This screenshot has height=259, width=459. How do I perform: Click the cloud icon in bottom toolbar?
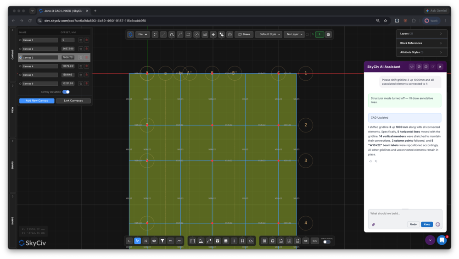(251, 241)
